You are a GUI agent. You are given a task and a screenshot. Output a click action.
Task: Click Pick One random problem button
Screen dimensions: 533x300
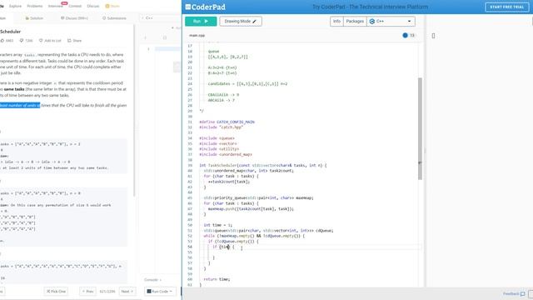(56, 292)
